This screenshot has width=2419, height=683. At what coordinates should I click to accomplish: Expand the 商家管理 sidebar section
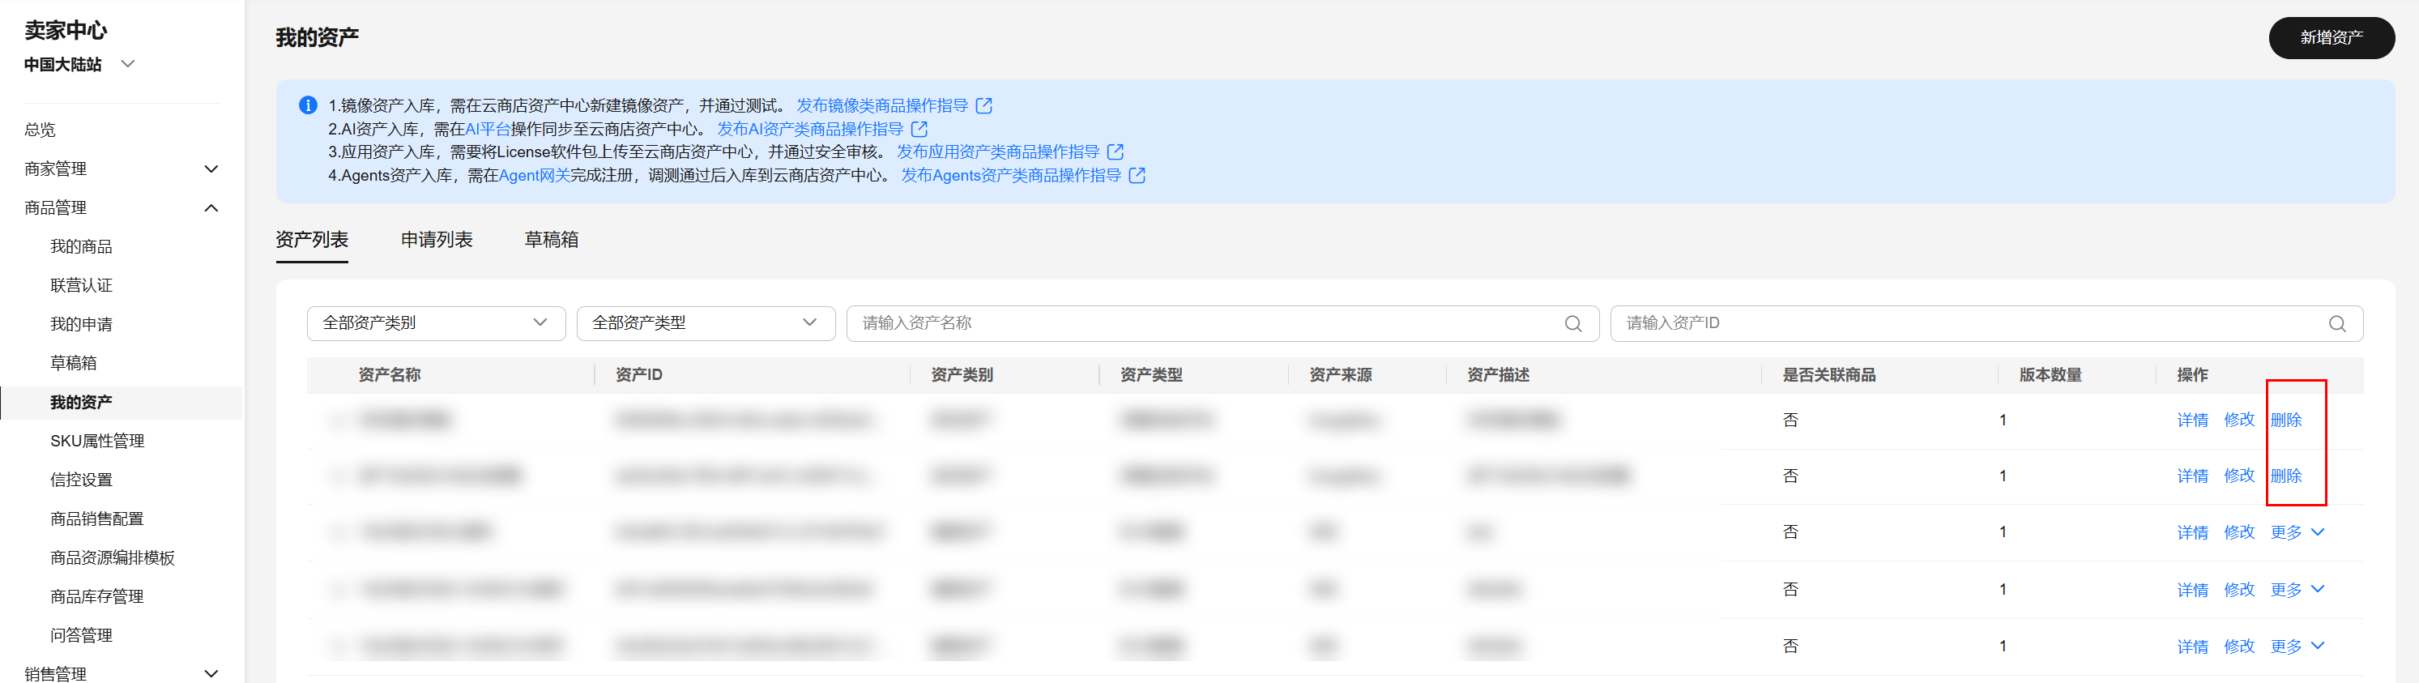[x=211, y=169]
